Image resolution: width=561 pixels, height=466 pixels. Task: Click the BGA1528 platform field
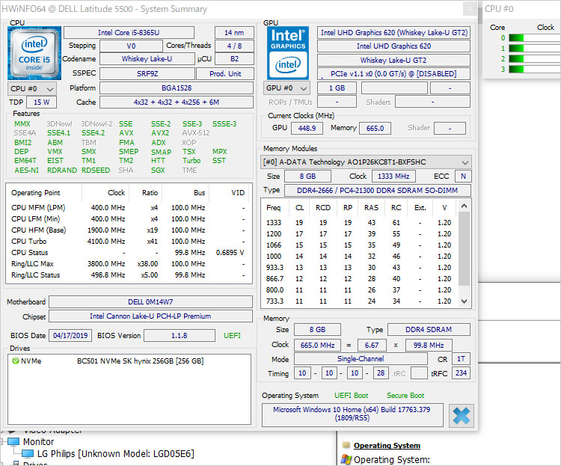pos(177,88)
